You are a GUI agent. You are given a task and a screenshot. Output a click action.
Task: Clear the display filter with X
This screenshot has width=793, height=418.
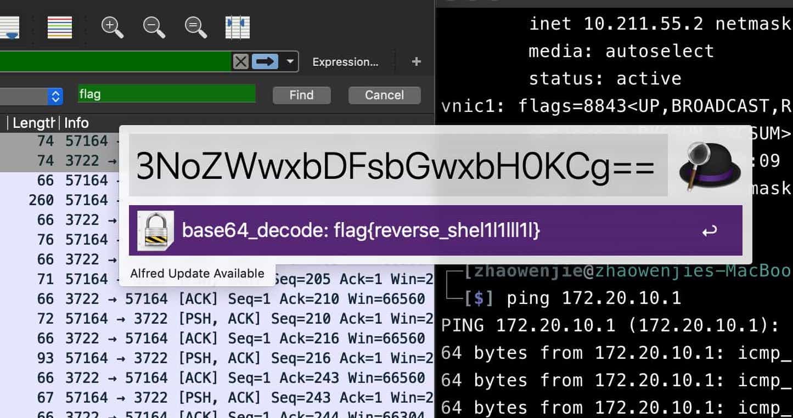(x=240, y=61)
